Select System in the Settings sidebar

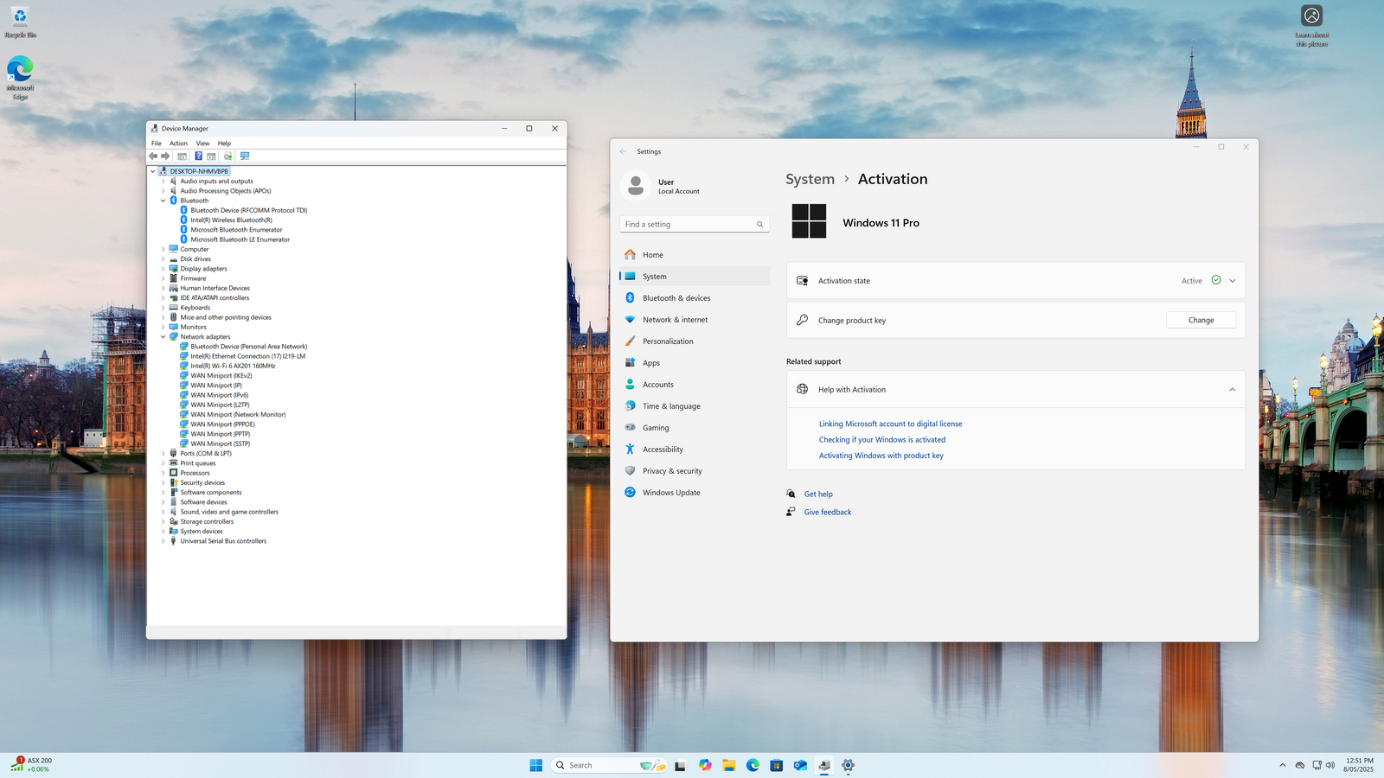click(695, 277)
